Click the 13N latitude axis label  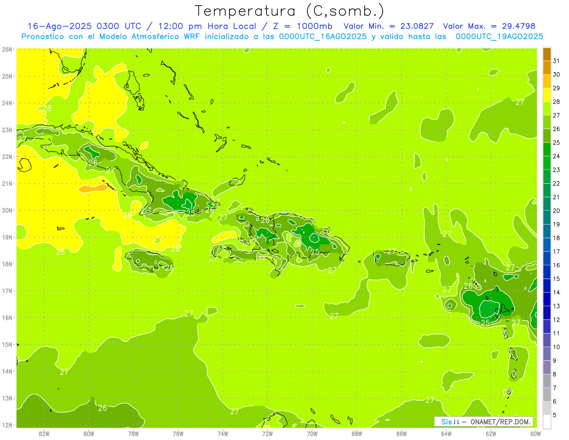[7, 398]
